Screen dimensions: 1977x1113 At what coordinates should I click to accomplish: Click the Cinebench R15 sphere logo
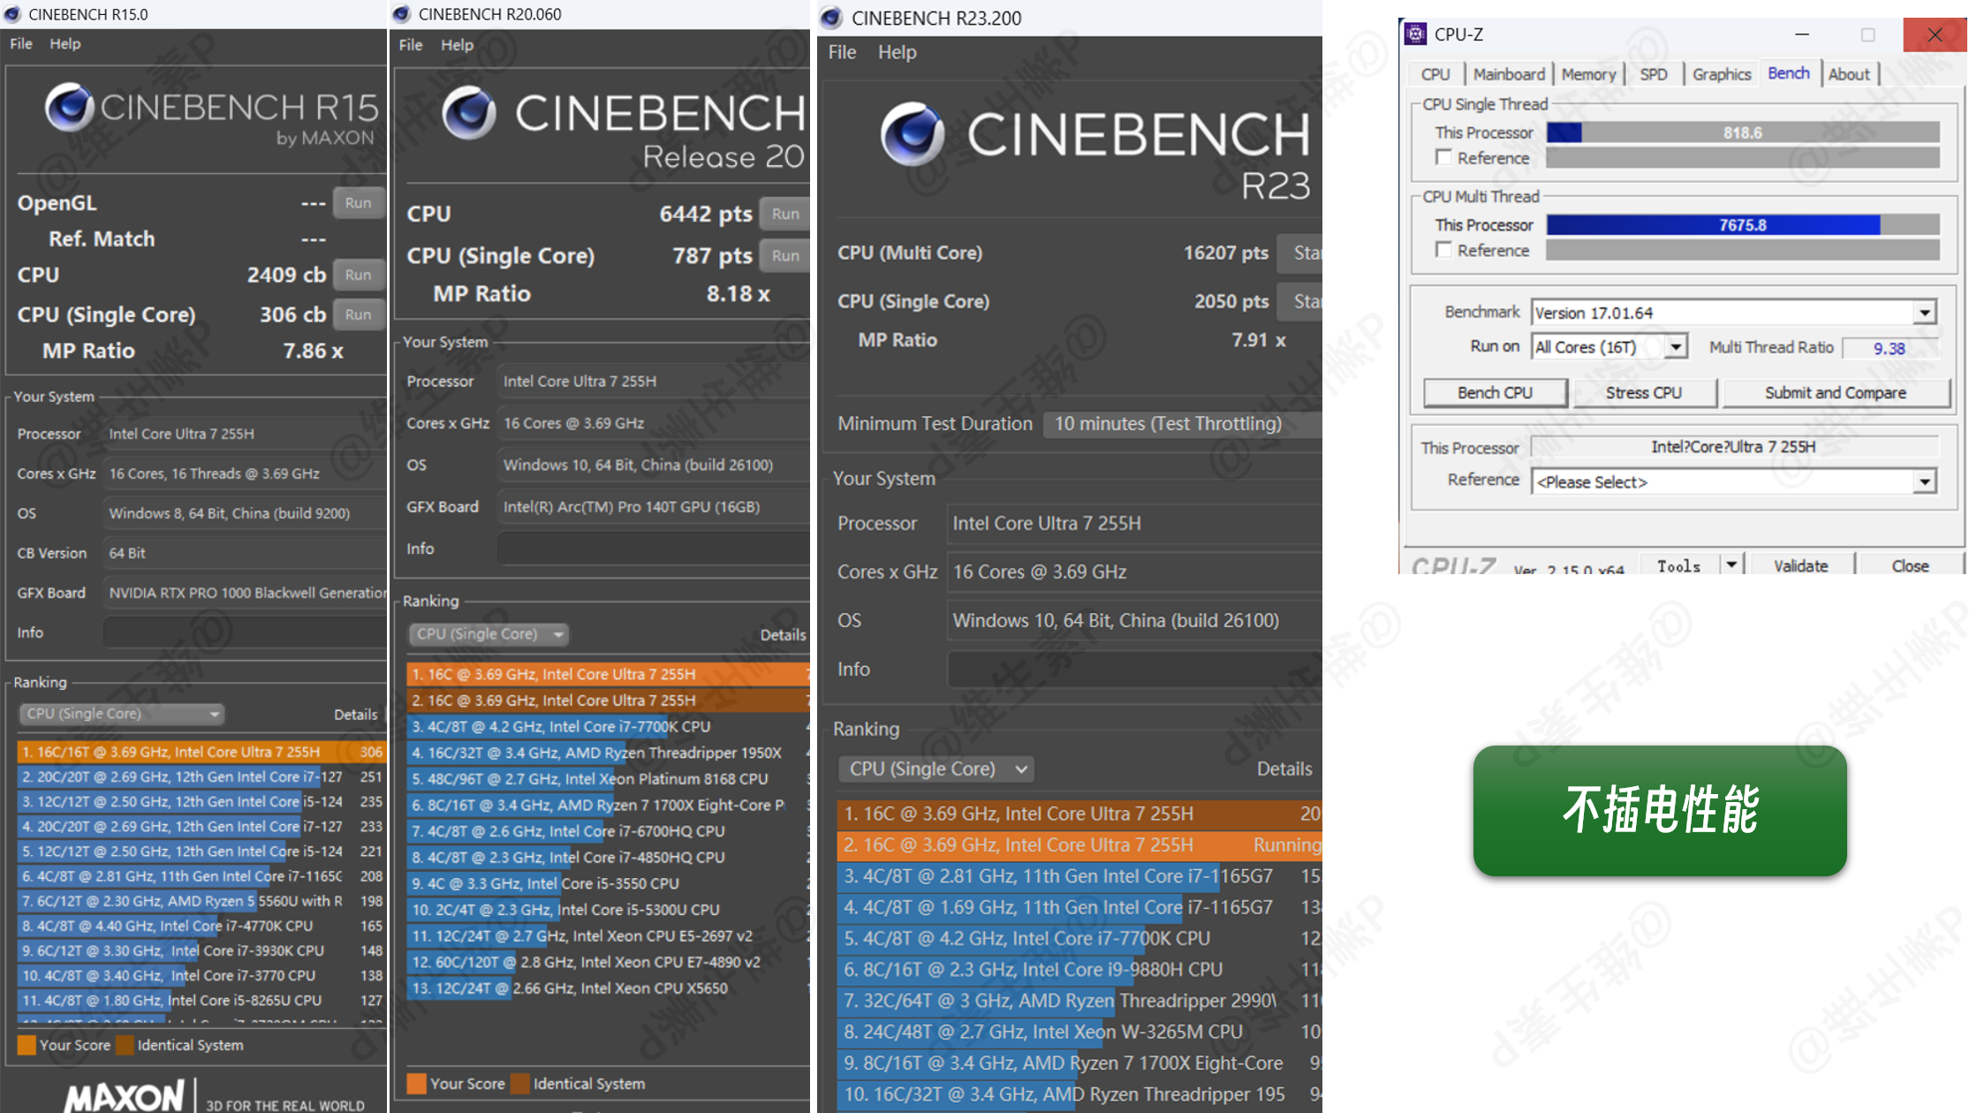[x=69, y=108]
